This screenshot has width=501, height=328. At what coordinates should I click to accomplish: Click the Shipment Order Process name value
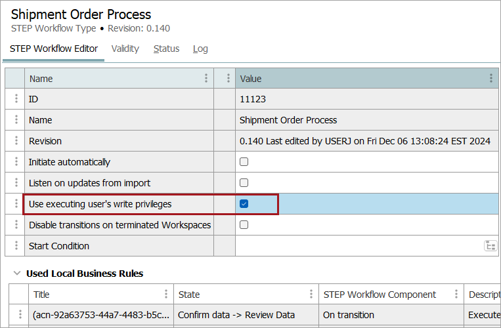coord(288,120)
